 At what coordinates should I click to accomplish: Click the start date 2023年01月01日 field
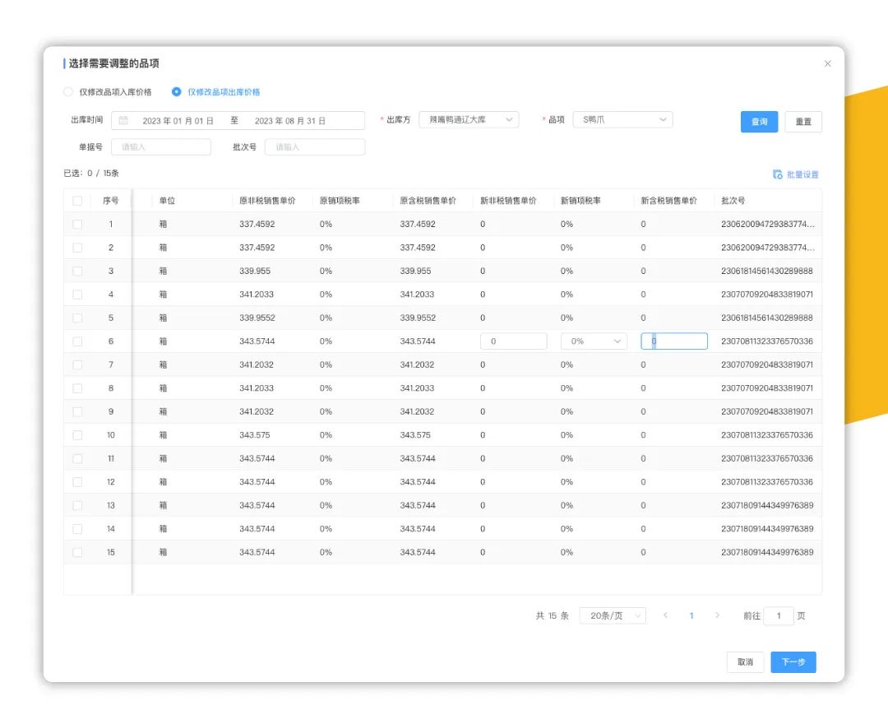point(178,121)
